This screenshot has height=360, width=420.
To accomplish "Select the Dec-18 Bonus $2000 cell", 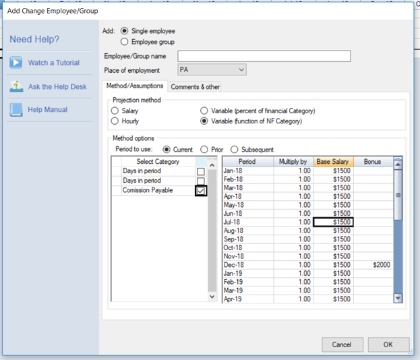I will pos(373,265).
